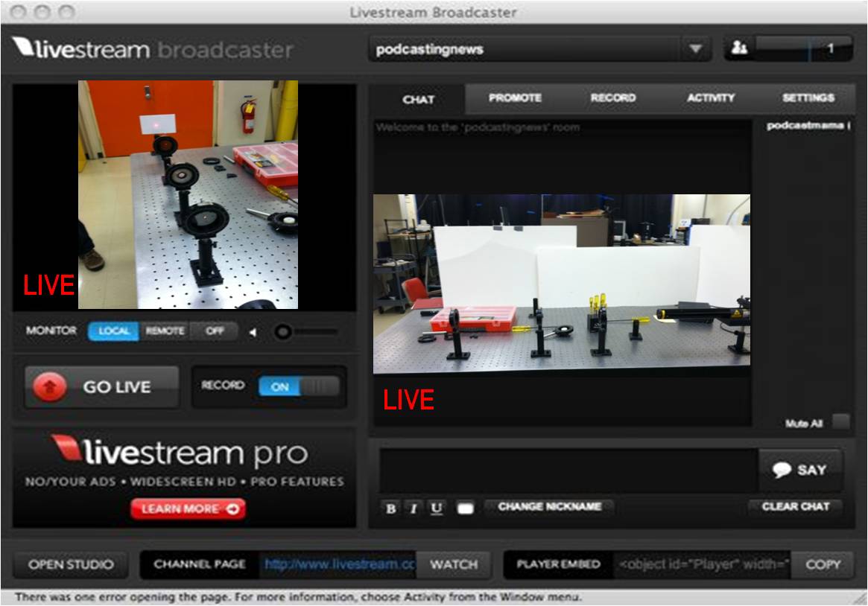Click Change Nickname button
Viewport: 868px width, 606px height.
550,506
